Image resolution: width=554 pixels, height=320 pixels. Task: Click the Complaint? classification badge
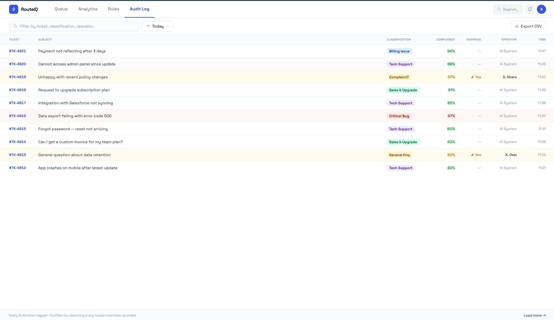click(x=399, y=77)
